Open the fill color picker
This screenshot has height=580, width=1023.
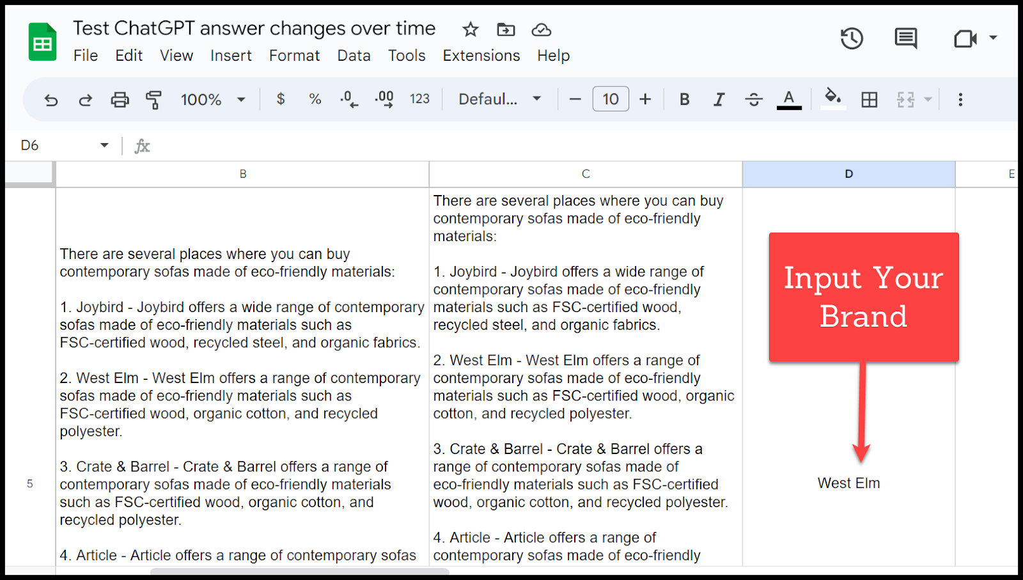tap(832, 98)
